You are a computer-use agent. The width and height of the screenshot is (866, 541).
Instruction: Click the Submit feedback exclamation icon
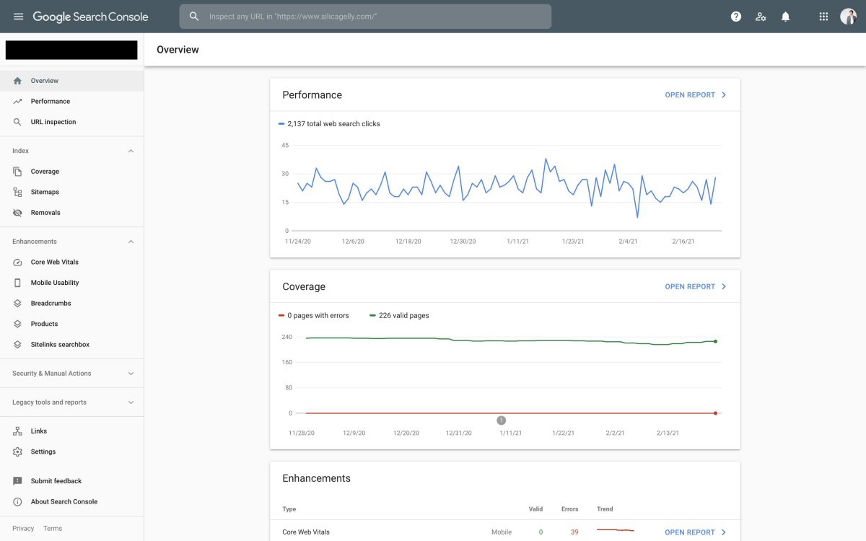pos(17,481)
